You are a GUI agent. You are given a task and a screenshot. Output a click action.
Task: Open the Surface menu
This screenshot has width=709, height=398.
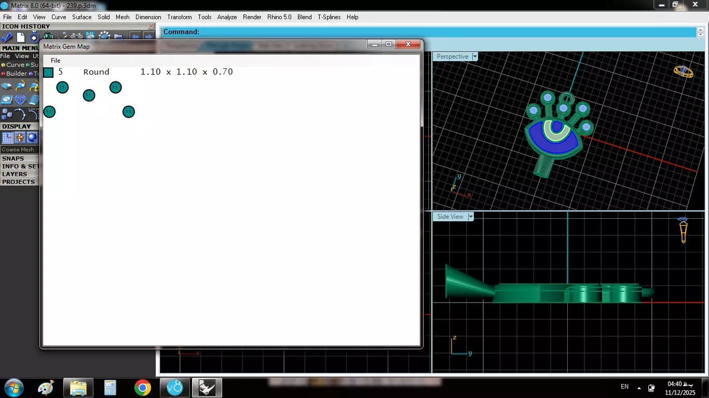[x=82, y=17]
